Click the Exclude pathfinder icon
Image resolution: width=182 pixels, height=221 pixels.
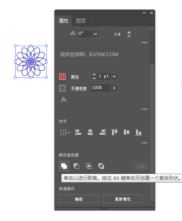(101, 166)
